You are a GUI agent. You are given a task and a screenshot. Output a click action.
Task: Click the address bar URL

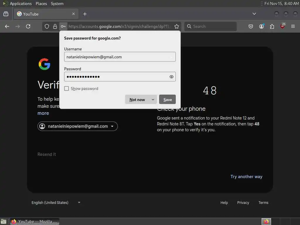pos(119,26)
